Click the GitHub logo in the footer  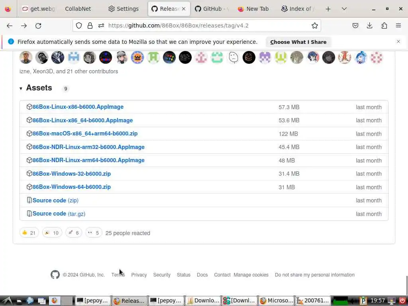point(55,275)
